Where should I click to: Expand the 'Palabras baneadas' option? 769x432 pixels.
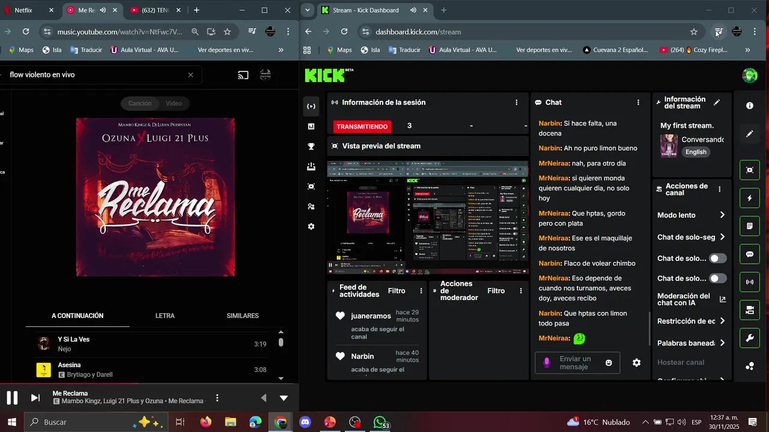[691, 343]
